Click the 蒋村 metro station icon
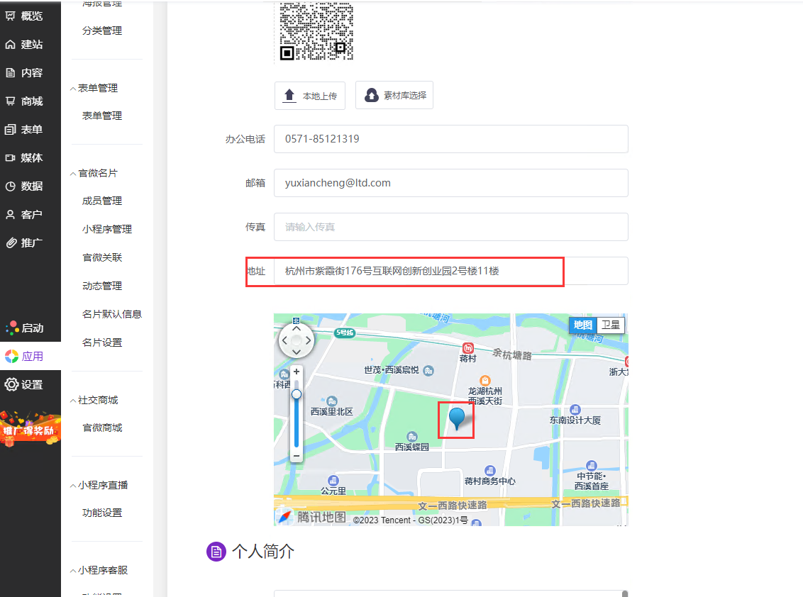The image size is (803, 597). coord(467,348)
